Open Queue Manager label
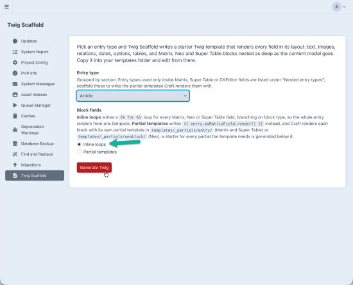The width and height of the screenshot is (353, 285). [36, 105]
